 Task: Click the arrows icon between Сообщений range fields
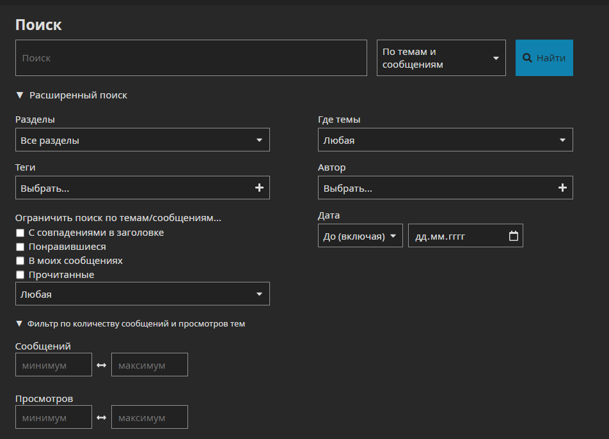tap(102, 366)
